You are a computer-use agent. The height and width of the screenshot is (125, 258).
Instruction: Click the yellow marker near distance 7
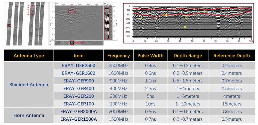pos(141,18)
